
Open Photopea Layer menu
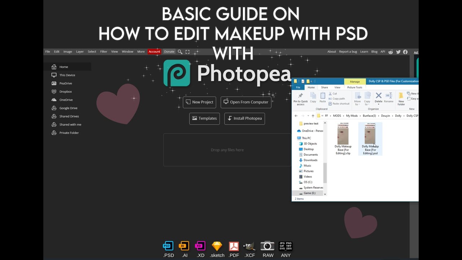pyautogui.click(x=80, y=52)
